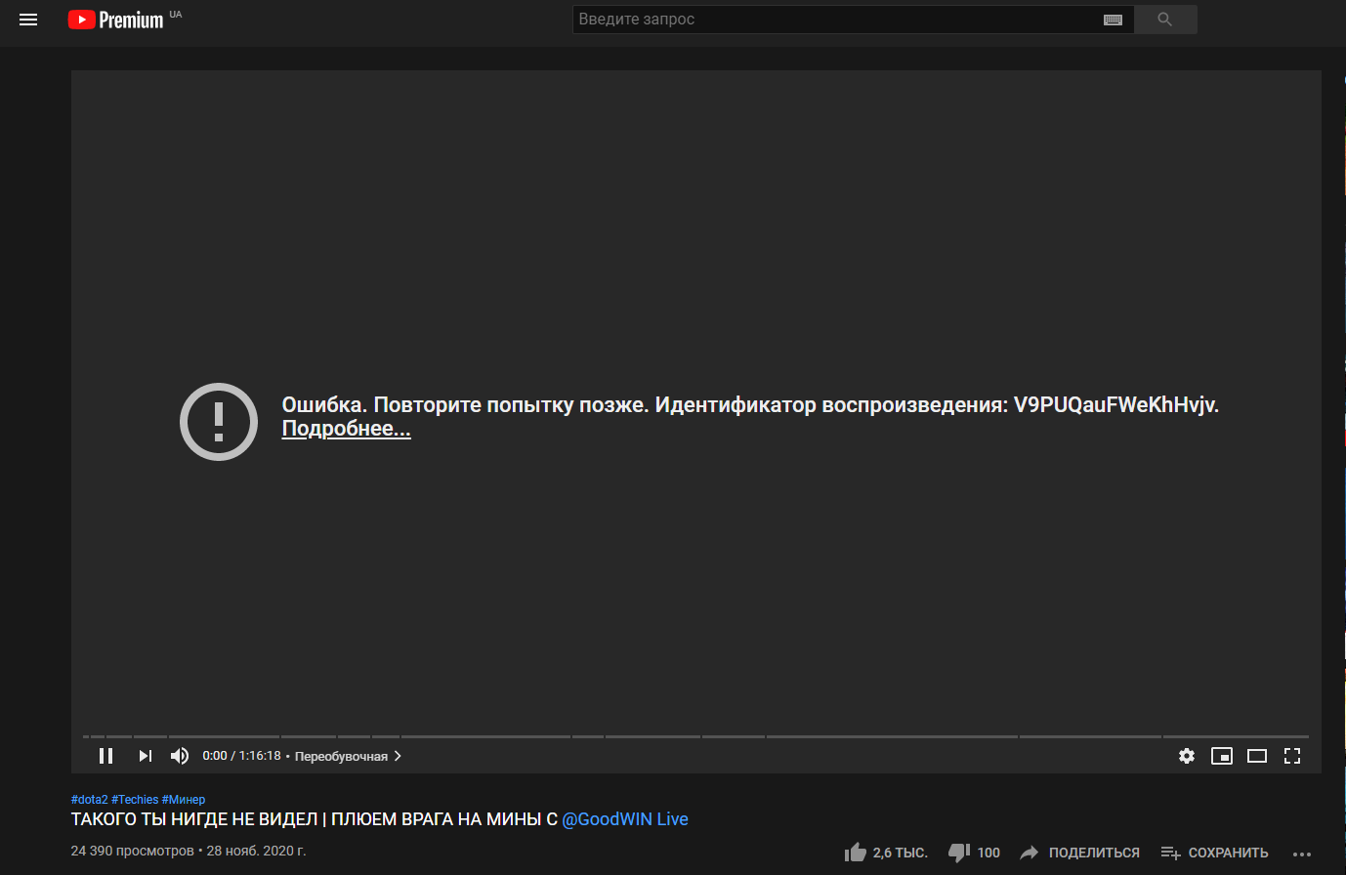Skip to the next video
The image size is (1346, 875).
click(146, 756)
